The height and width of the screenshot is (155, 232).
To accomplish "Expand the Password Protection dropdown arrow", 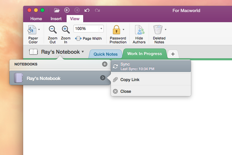I will pyautogui.click(x=124, y=30).
